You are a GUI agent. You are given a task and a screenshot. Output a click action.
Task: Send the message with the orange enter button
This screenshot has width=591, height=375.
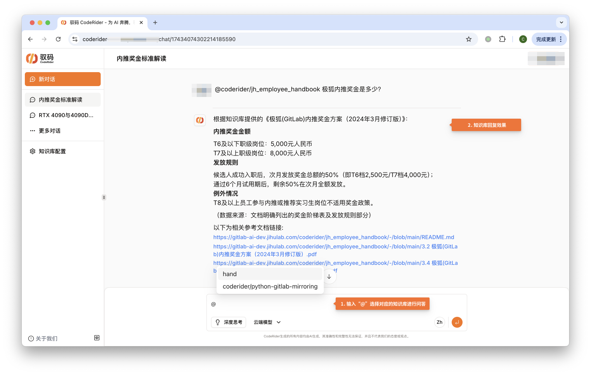pyautogui.click(x=457, y=322)
